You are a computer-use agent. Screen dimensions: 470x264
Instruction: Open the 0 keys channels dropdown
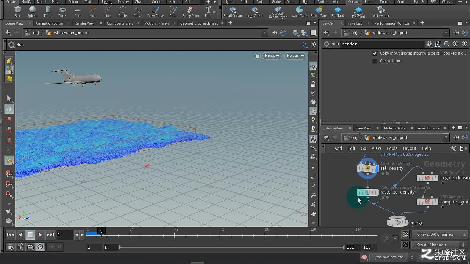click(440, 234)
